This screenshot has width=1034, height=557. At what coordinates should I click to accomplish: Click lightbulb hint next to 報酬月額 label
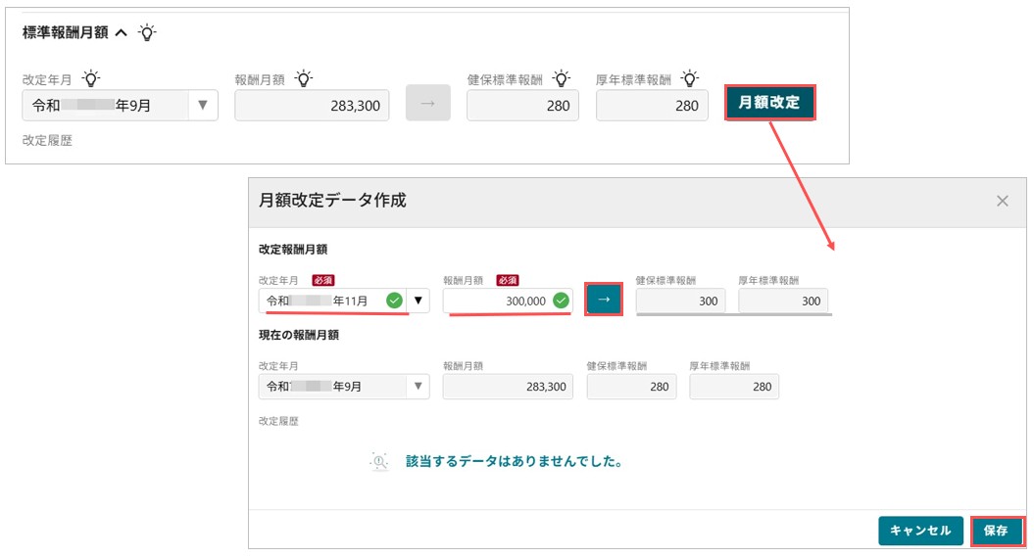pos(304,79)
